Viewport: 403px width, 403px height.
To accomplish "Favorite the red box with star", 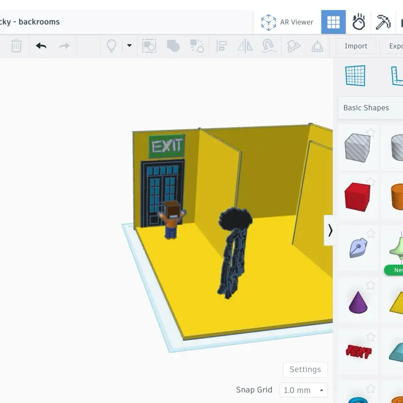I will 370,182.
